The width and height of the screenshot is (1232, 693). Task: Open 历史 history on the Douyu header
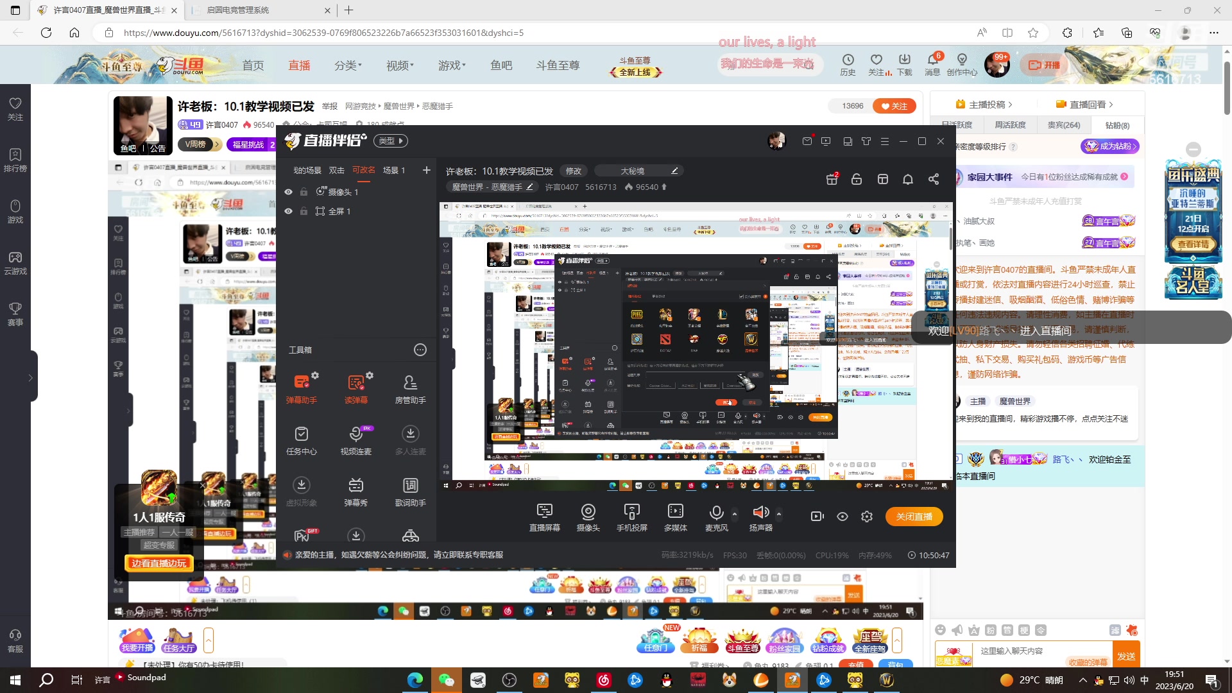848,65
